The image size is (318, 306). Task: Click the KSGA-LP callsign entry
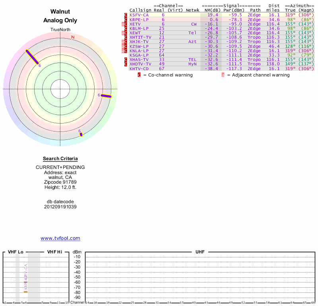pyautogui.click(x=139, y=55)
